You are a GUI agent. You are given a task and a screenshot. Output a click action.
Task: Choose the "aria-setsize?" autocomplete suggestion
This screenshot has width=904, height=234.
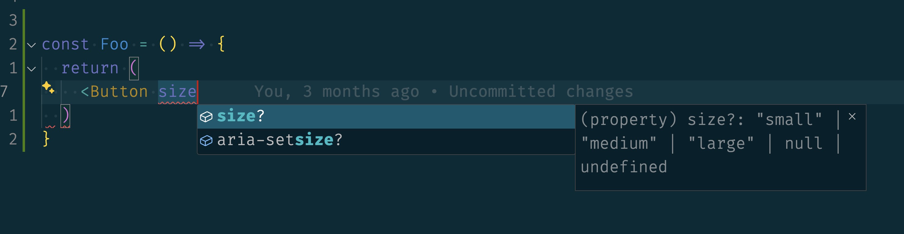(279, 140)
